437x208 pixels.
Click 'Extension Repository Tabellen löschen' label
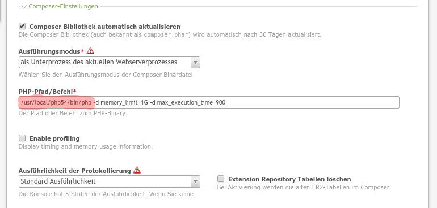[x=289, y=179]
